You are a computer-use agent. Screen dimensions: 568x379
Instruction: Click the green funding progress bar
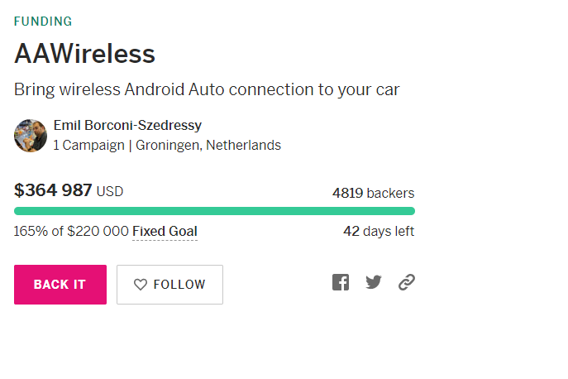(214, 211)
